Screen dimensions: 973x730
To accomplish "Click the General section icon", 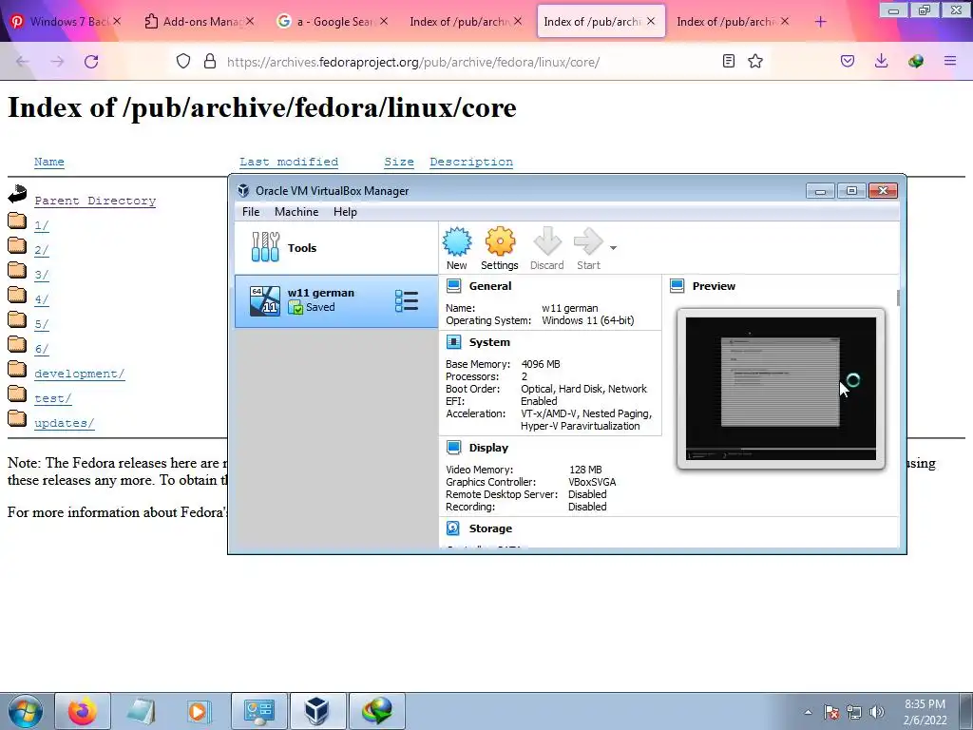I will coord(453,286).
